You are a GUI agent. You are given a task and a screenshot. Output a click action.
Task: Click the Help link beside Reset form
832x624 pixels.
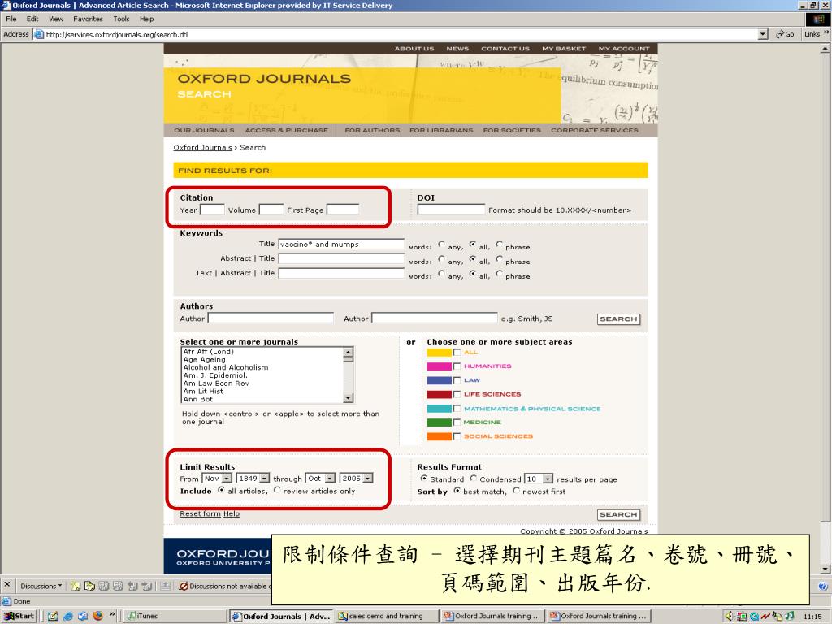click(232, 513)
